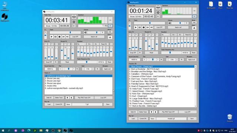Stop playback in right WinPlayerEQ window
This screenshot has height=133, width=237.
click(x=144, y=27)
